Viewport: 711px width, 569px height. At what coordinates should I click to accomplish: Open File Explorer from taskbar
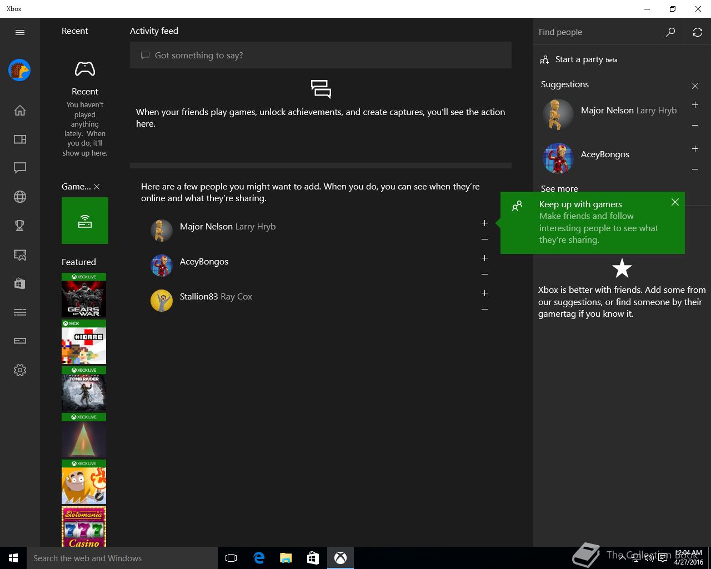[286, 558]
